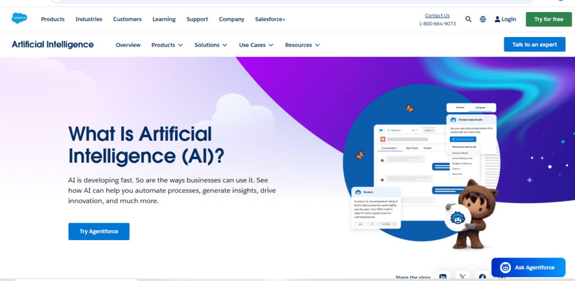The width and height of the screenshot is (575, 281).
Task: Open the Support menu
Action: click(197, 20)
